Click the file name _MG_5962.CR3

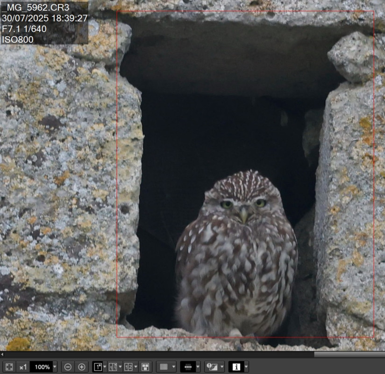[x=36, y=7]
